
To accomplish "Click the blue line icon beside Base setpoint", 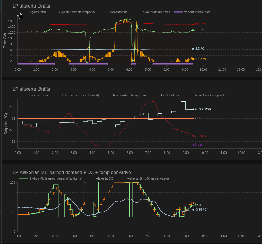I will pyautogui.click(x=24, y=95).
